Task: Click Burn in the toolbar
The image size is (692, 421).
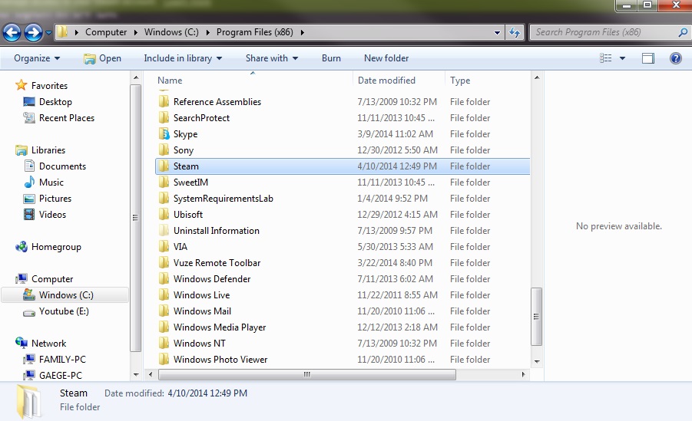Action: [331, 58]
